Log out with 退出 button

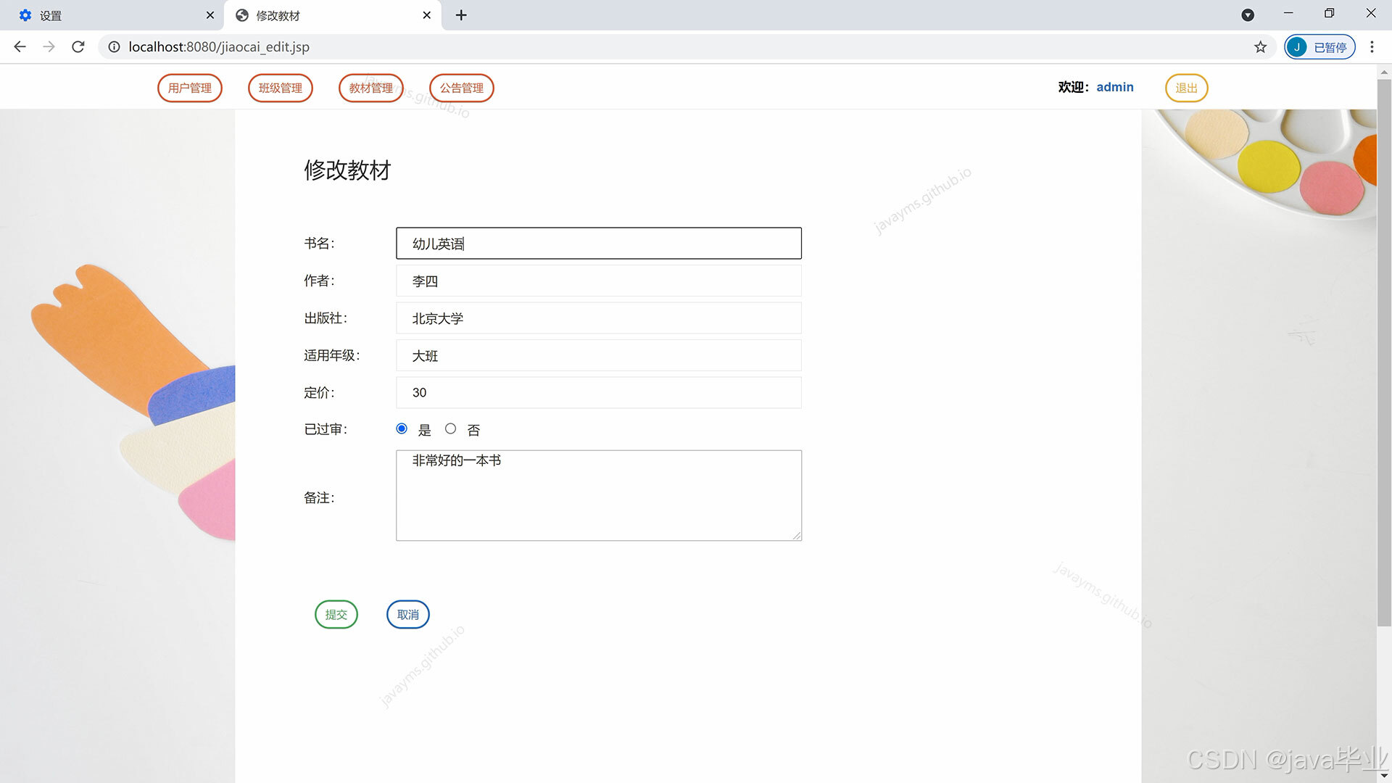pos(1187,88)
